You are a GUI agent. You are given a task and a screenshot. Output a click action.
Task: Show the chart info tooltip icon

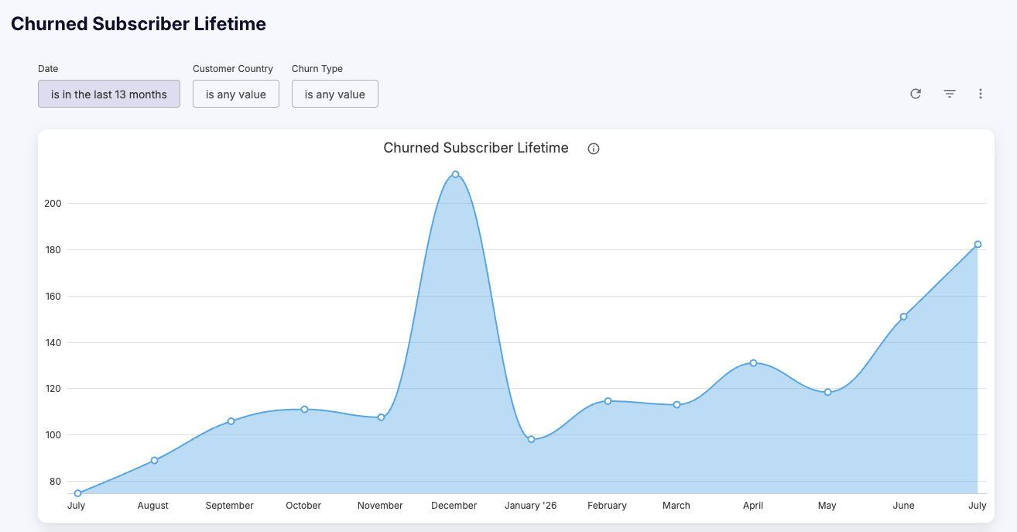(x=594, y=149)
